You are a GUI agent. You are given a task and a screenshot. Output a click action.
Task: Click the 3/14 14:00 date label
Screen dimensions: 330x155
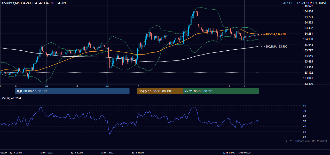[107, 152]
